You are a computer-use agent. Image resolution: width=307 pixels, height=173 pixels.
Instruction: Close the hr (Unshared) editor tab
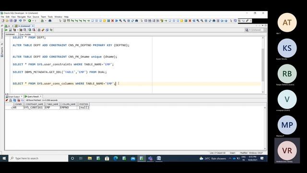point(33,26)
